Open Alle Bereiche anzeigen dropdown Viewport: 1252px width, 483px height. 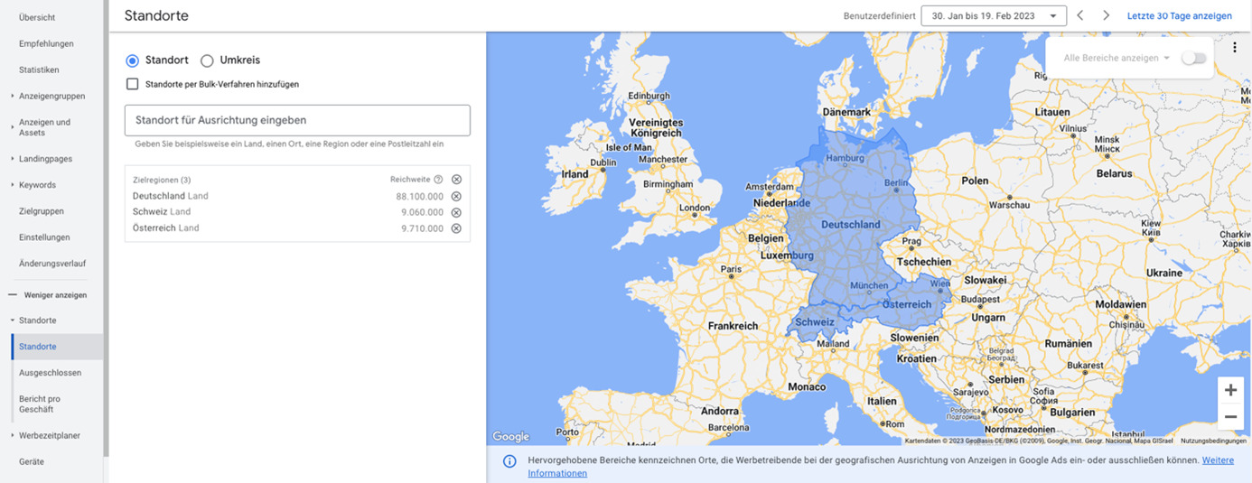pyautogui.click(x=1117, y=58)
